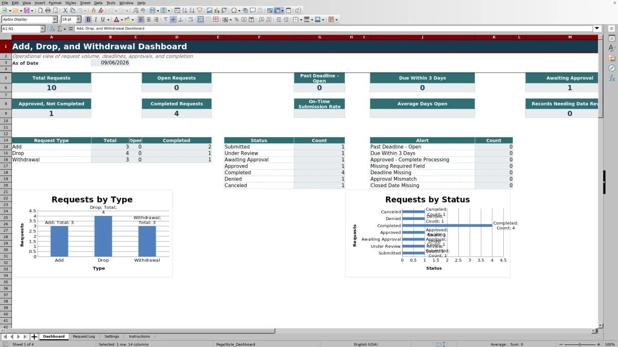Open Find and Replace magnifier icon
The width and height of the screenshot is (618, 347).
coord(135,10)
